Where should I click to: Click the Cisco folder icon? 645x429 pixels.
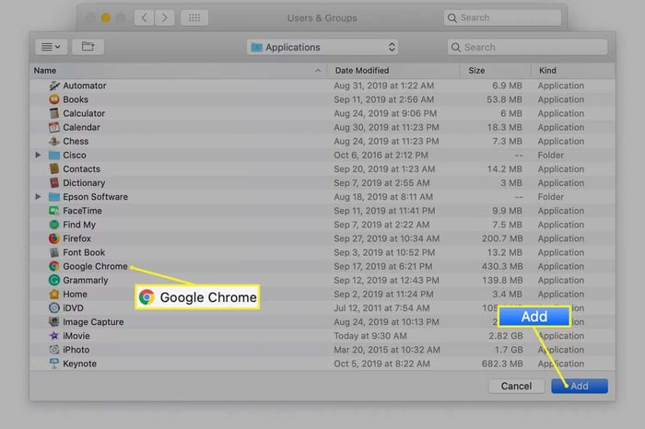click(54, 156)
